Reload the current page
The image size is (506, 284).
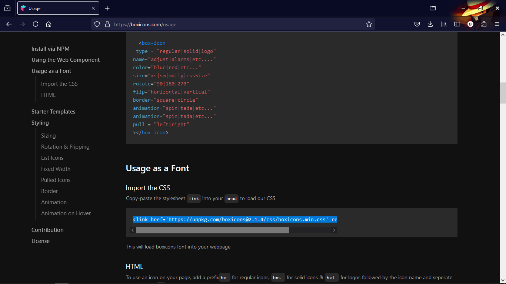36,24
